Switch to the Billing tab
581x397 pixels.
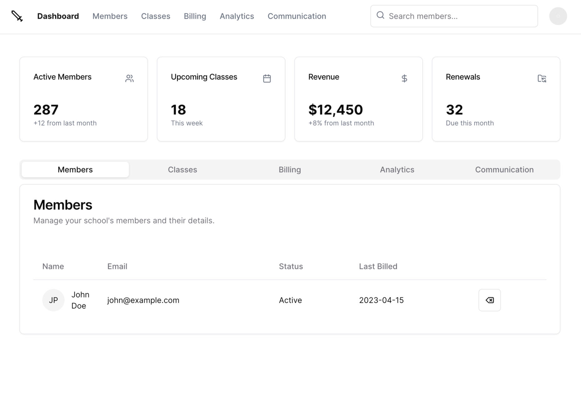pyautogui.click(x=290, y=169)
